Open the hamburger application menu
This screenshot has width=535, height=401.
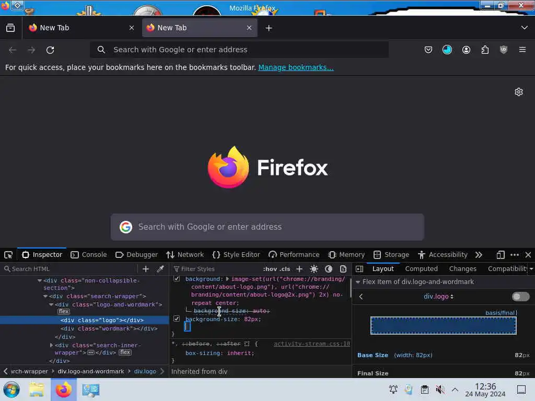(522, 50)
